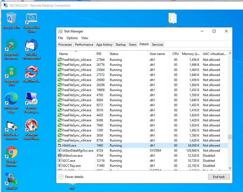The width and height of the screenshot is (243, 192).
Task: Select the Microsoft Edge desktop icon
Action: [x=11, y=103]
